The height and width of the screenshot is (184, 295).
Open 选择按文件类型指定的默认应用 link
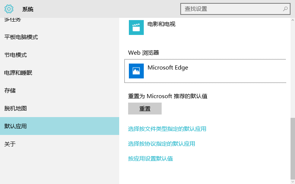167,129
